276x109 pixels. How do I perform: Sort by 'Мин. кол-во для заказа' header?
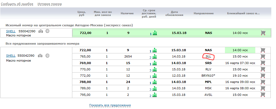click(x=103, y=13)
